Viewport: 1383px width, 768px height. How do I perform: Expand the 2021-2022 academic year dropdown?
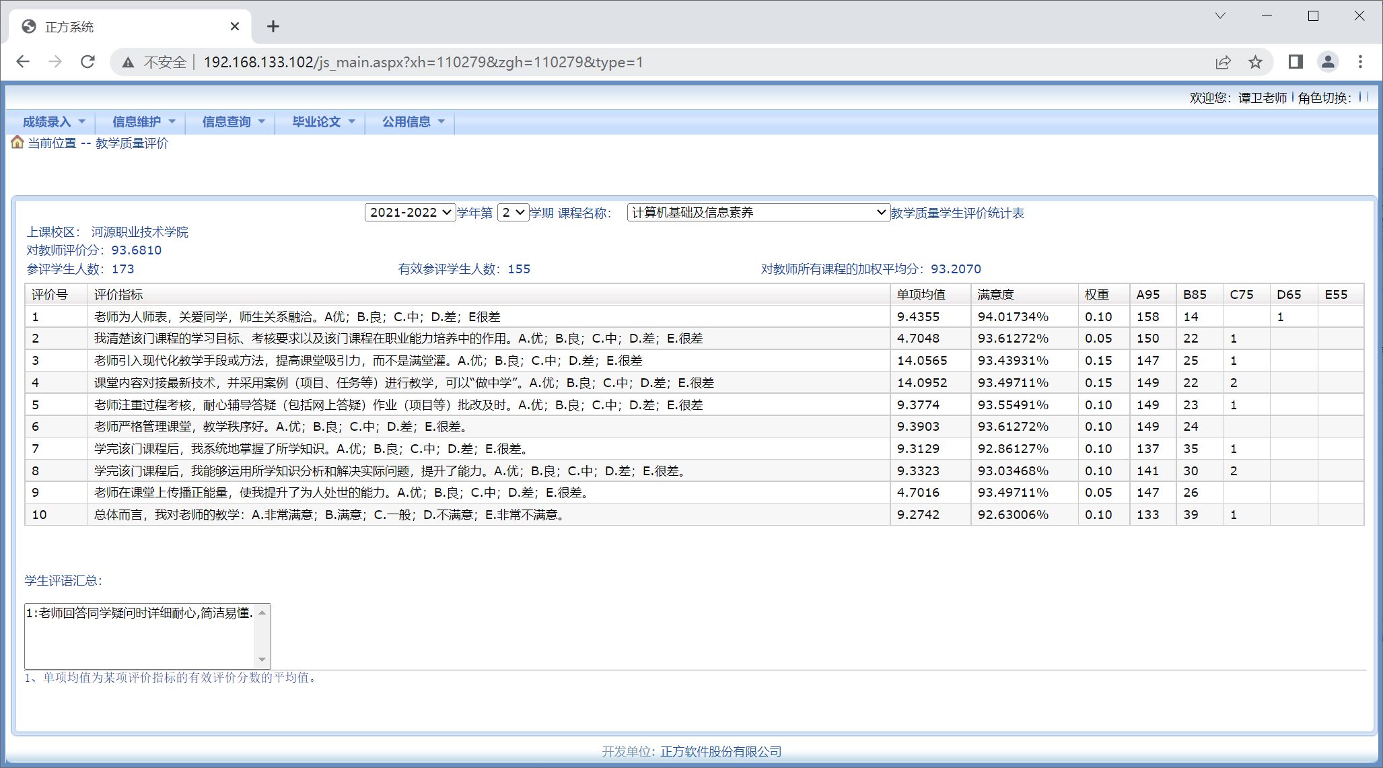410,213
